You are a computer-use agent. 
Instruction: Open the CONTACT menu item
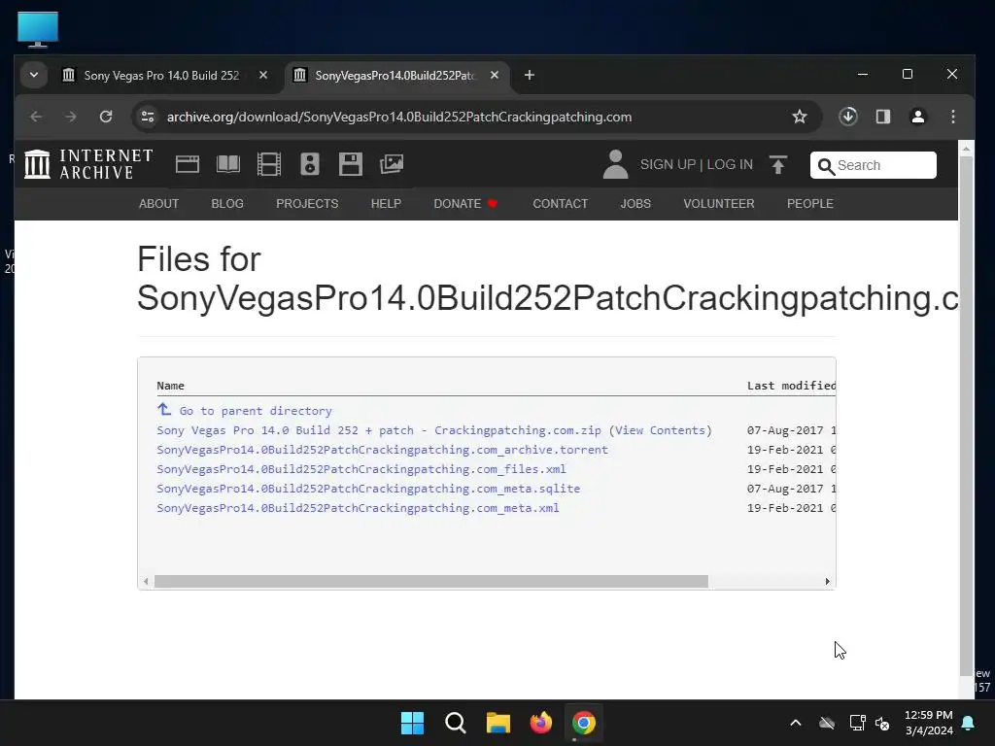(561, 204)
